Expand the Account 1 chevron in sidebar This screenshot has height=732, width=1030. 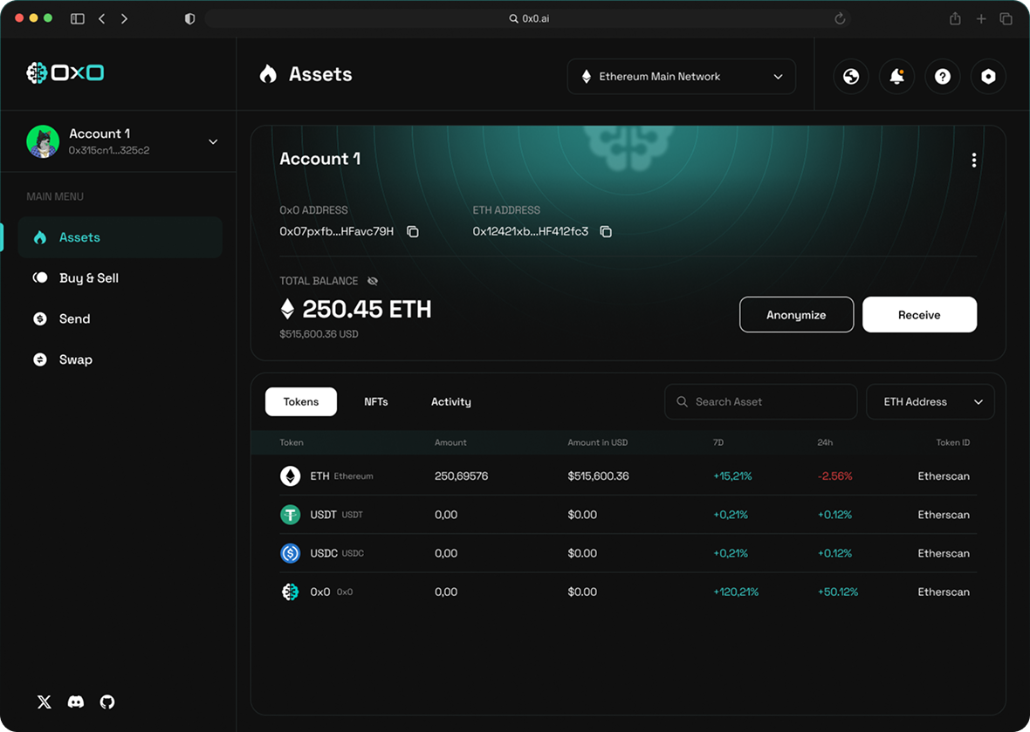(x=213, y=140)
